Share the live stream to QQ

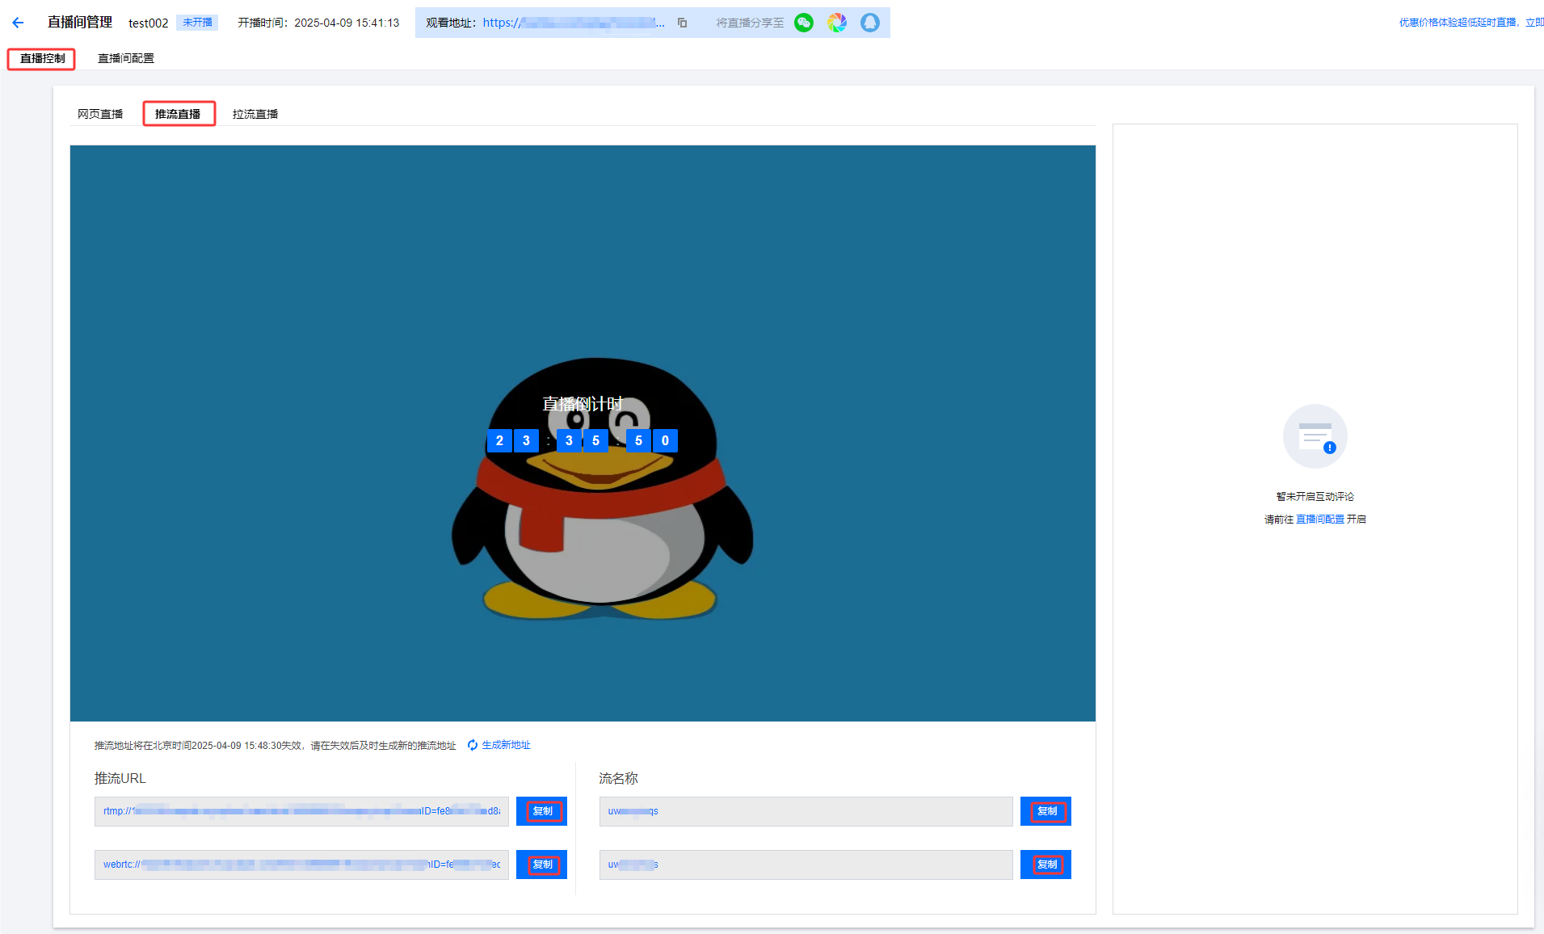[x=869, y=23]
